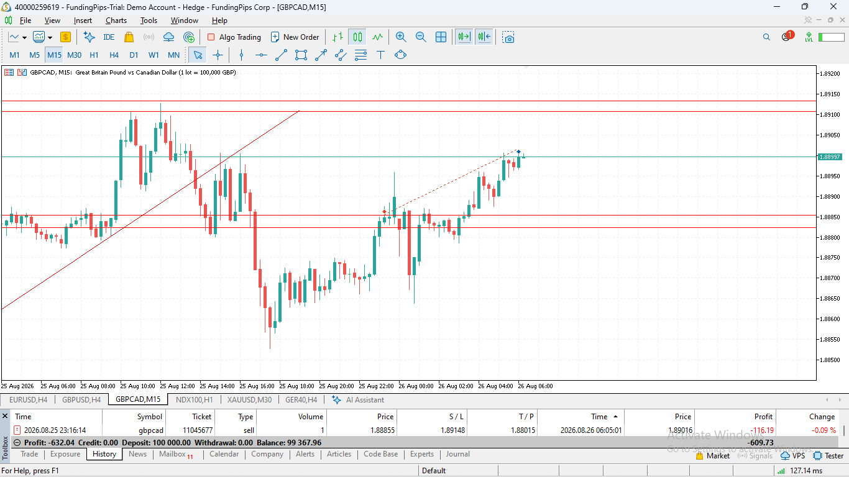Click the ticket number 11045677 cell
This screenshot has width=849, height=477.
198,430
